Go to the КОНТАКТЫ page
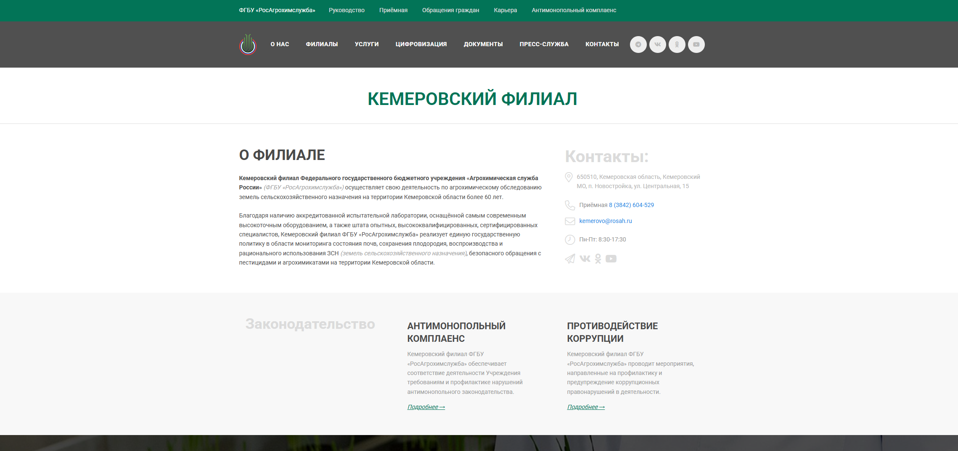The width and height of the screenshot is (958, 451). (x=602, y=44)
